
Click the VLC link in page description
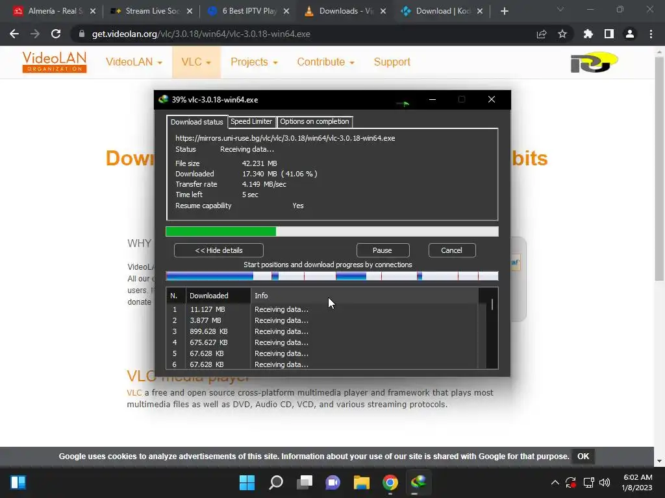pos(134,392)
